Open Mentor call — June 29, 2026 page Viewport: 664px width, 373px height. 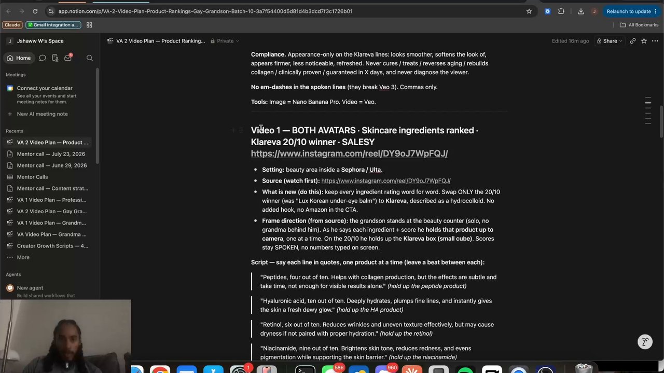(x=51, y=165)
